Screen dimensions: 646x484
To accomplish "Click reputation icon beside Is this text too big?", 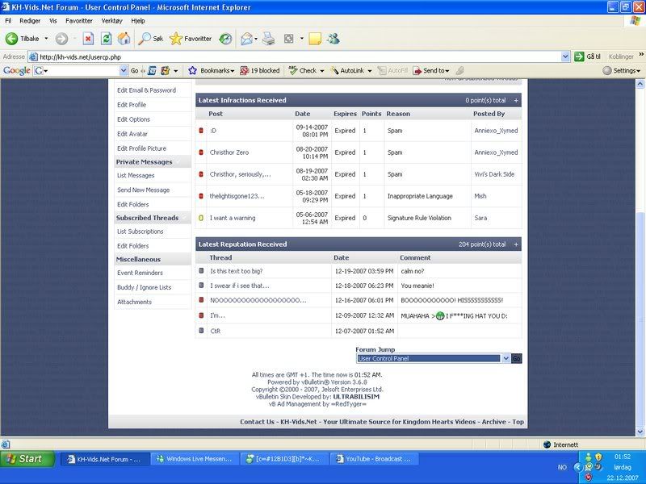I will [201, 271].
